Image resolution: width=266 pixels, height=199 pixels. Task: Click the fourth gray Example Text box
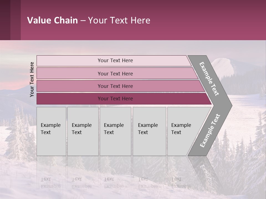pyautogui.click(x=149, y=131)
